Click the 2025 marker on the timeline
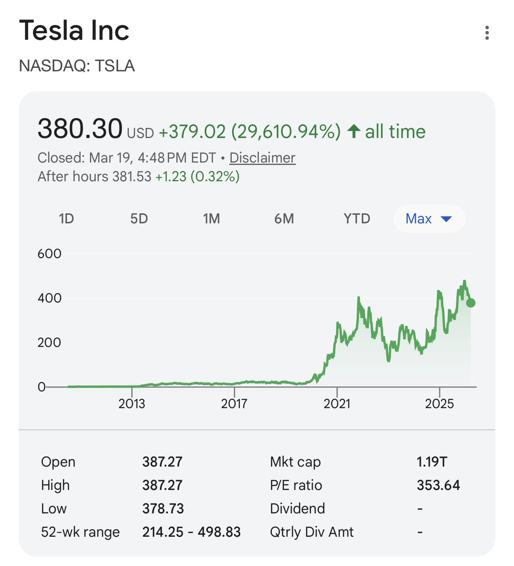 [439, 404]
